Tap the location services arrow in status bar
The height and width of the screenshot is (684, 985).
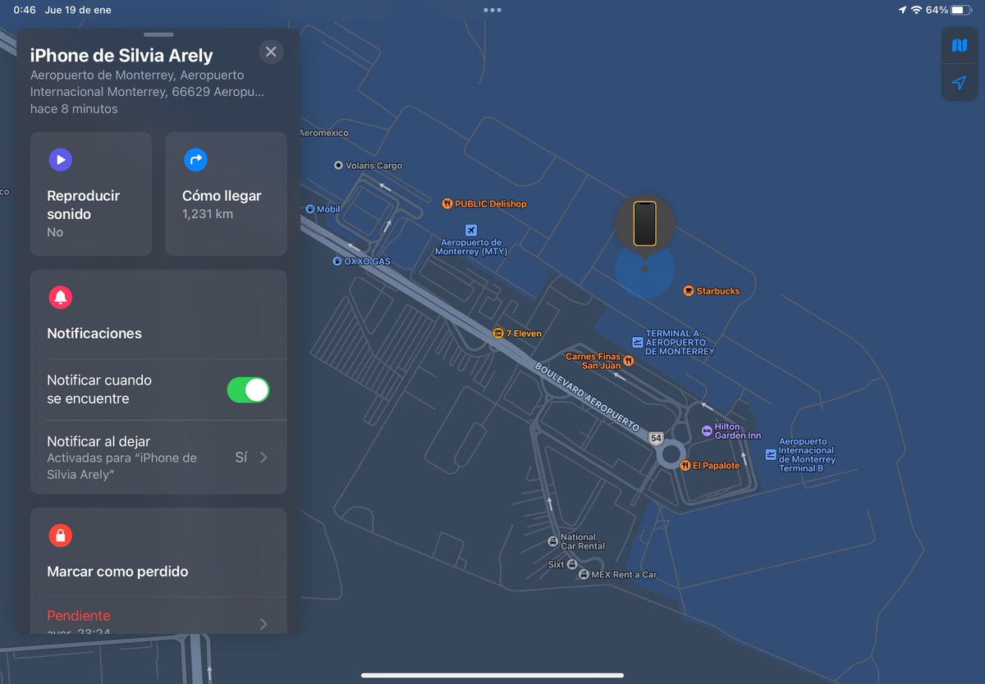902,10
